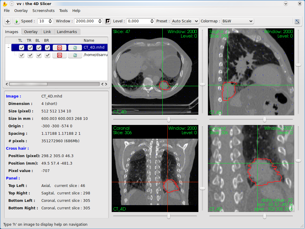The height and width of the screenshot is (229, 305).
Task: Switch to the Overlay tab
Action: coord(31,32)
